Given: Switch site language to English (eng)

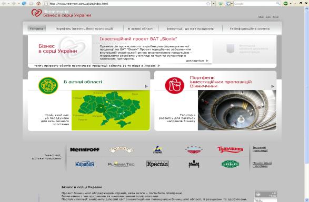Looking at the screenshot, I should [x=275, y=17].
